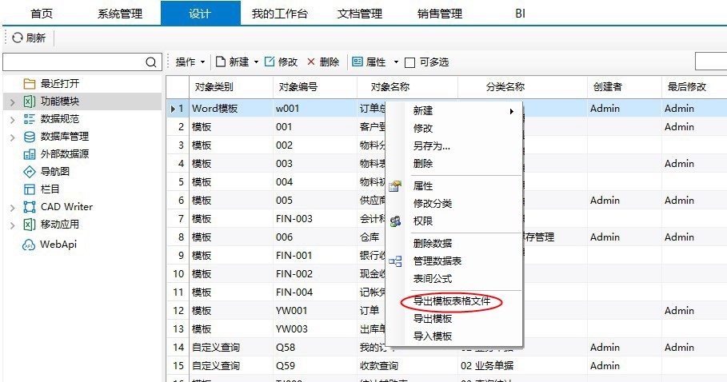727x382 pixels.
Task: Open the 新建 toolbar dropdown arrow
Action: (x=256, y=62)
